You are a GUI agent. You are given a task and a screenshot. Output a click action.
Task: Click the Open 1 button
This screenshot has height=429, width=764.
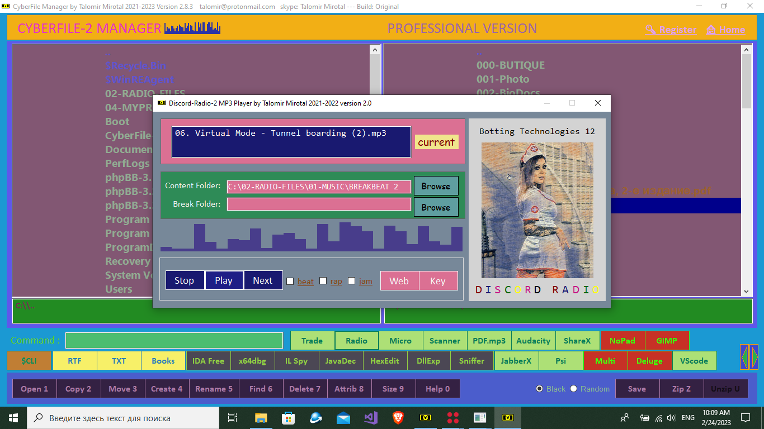point(35,389)
